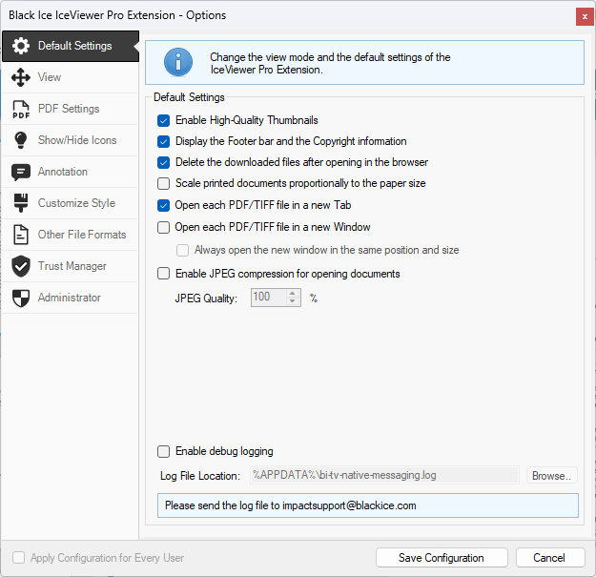Increase JPEG Quality with up arrow
596x577 pixels.
[x=293, y=294]
